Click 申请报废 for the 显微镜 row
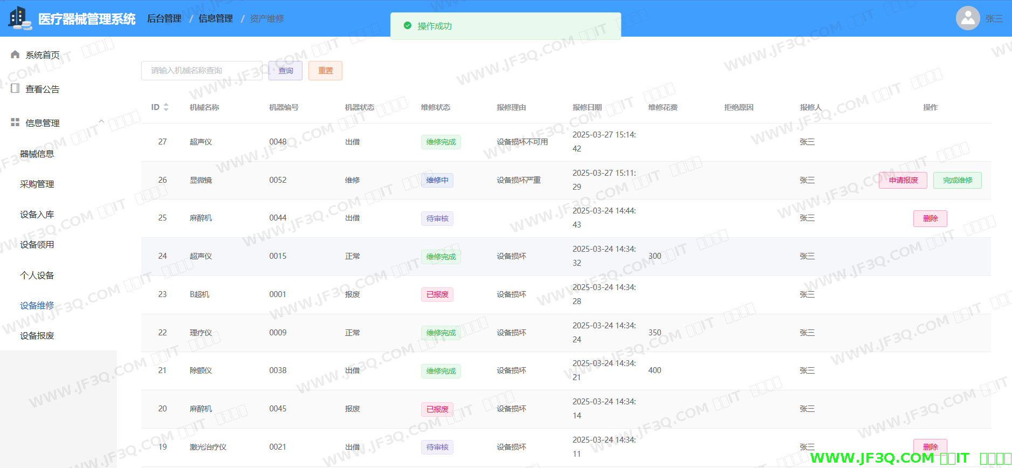Image resolution: width=1012 pixels, height=468 pixels. tap(903, 180)
